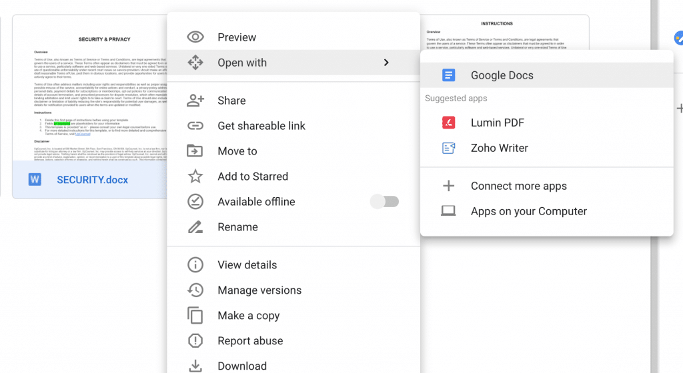683x373 pixels.
Task: Select the SECURITY.docx file name label
Action: (92, 180)
